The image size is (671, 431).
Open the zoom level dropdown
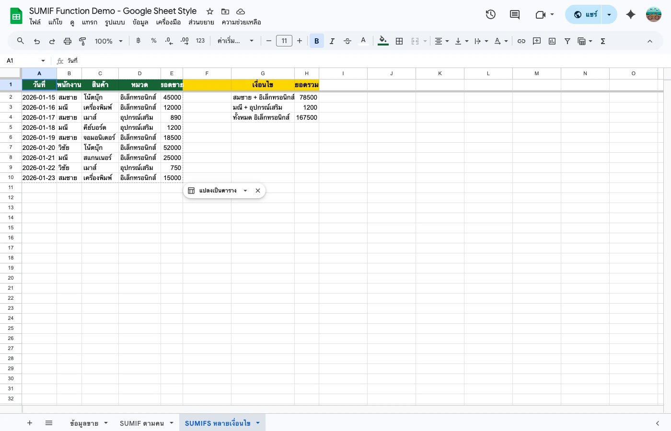pyautogui.click(x=109, y=41)
